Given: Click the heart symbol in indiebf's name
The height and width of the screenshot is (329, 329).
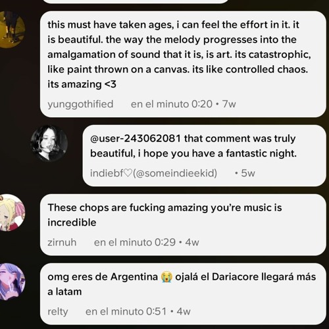Looking at the screenshot, I should pos(128,174).
